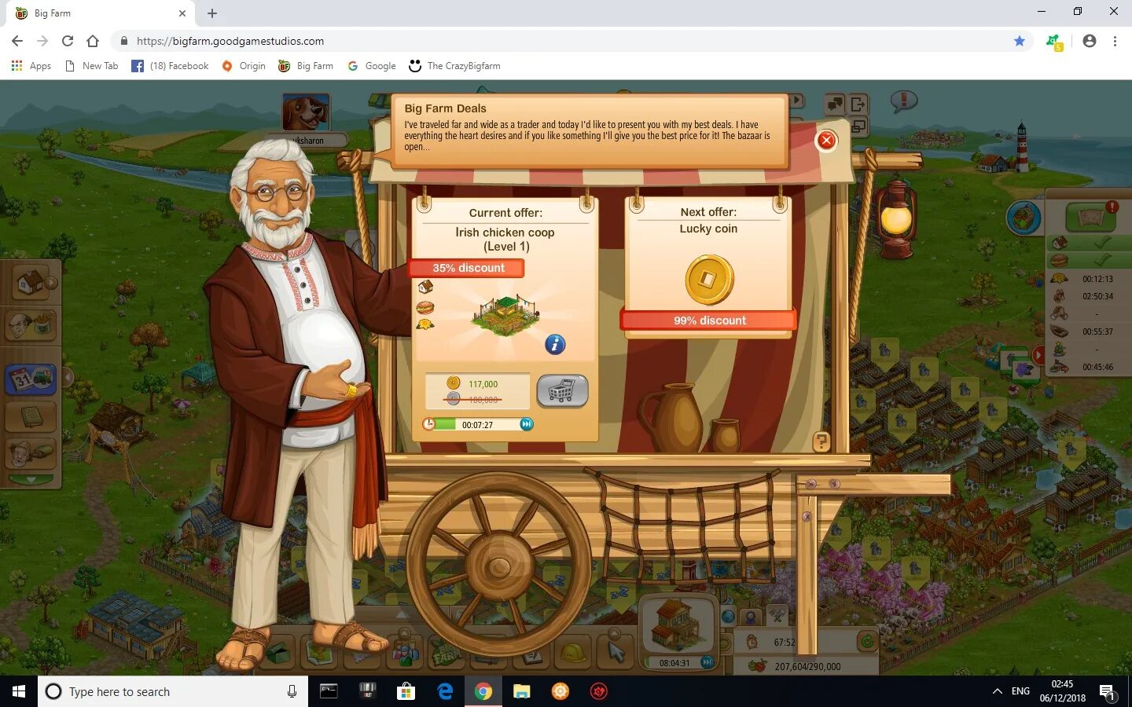Open the green map scroll button

coord(1091,216)
